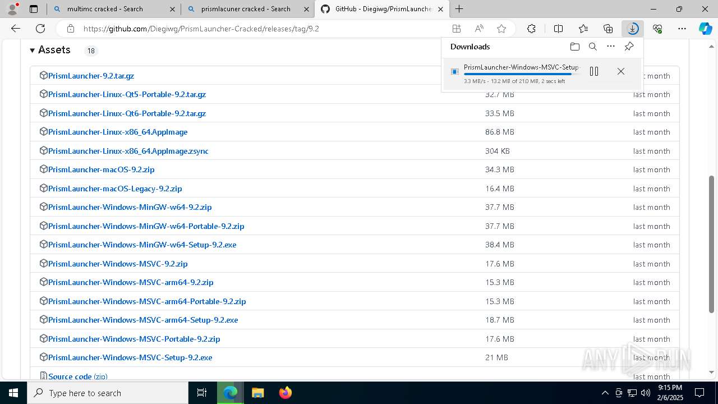Viewport: 718px width, 404px height.
Task: Launch Firefox from taskbar
Action: (x=285, y=393)
